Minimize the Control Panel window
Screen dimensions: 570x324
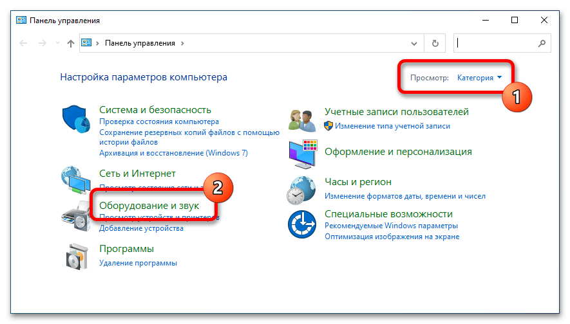click(x=485, y=21)
